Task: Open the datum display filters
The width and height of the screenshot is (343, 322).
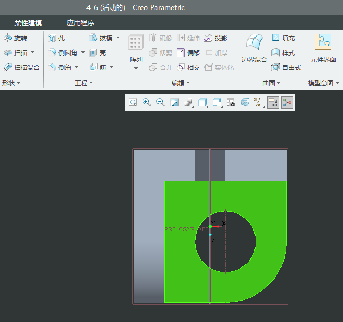Action: tap(259, 103)
